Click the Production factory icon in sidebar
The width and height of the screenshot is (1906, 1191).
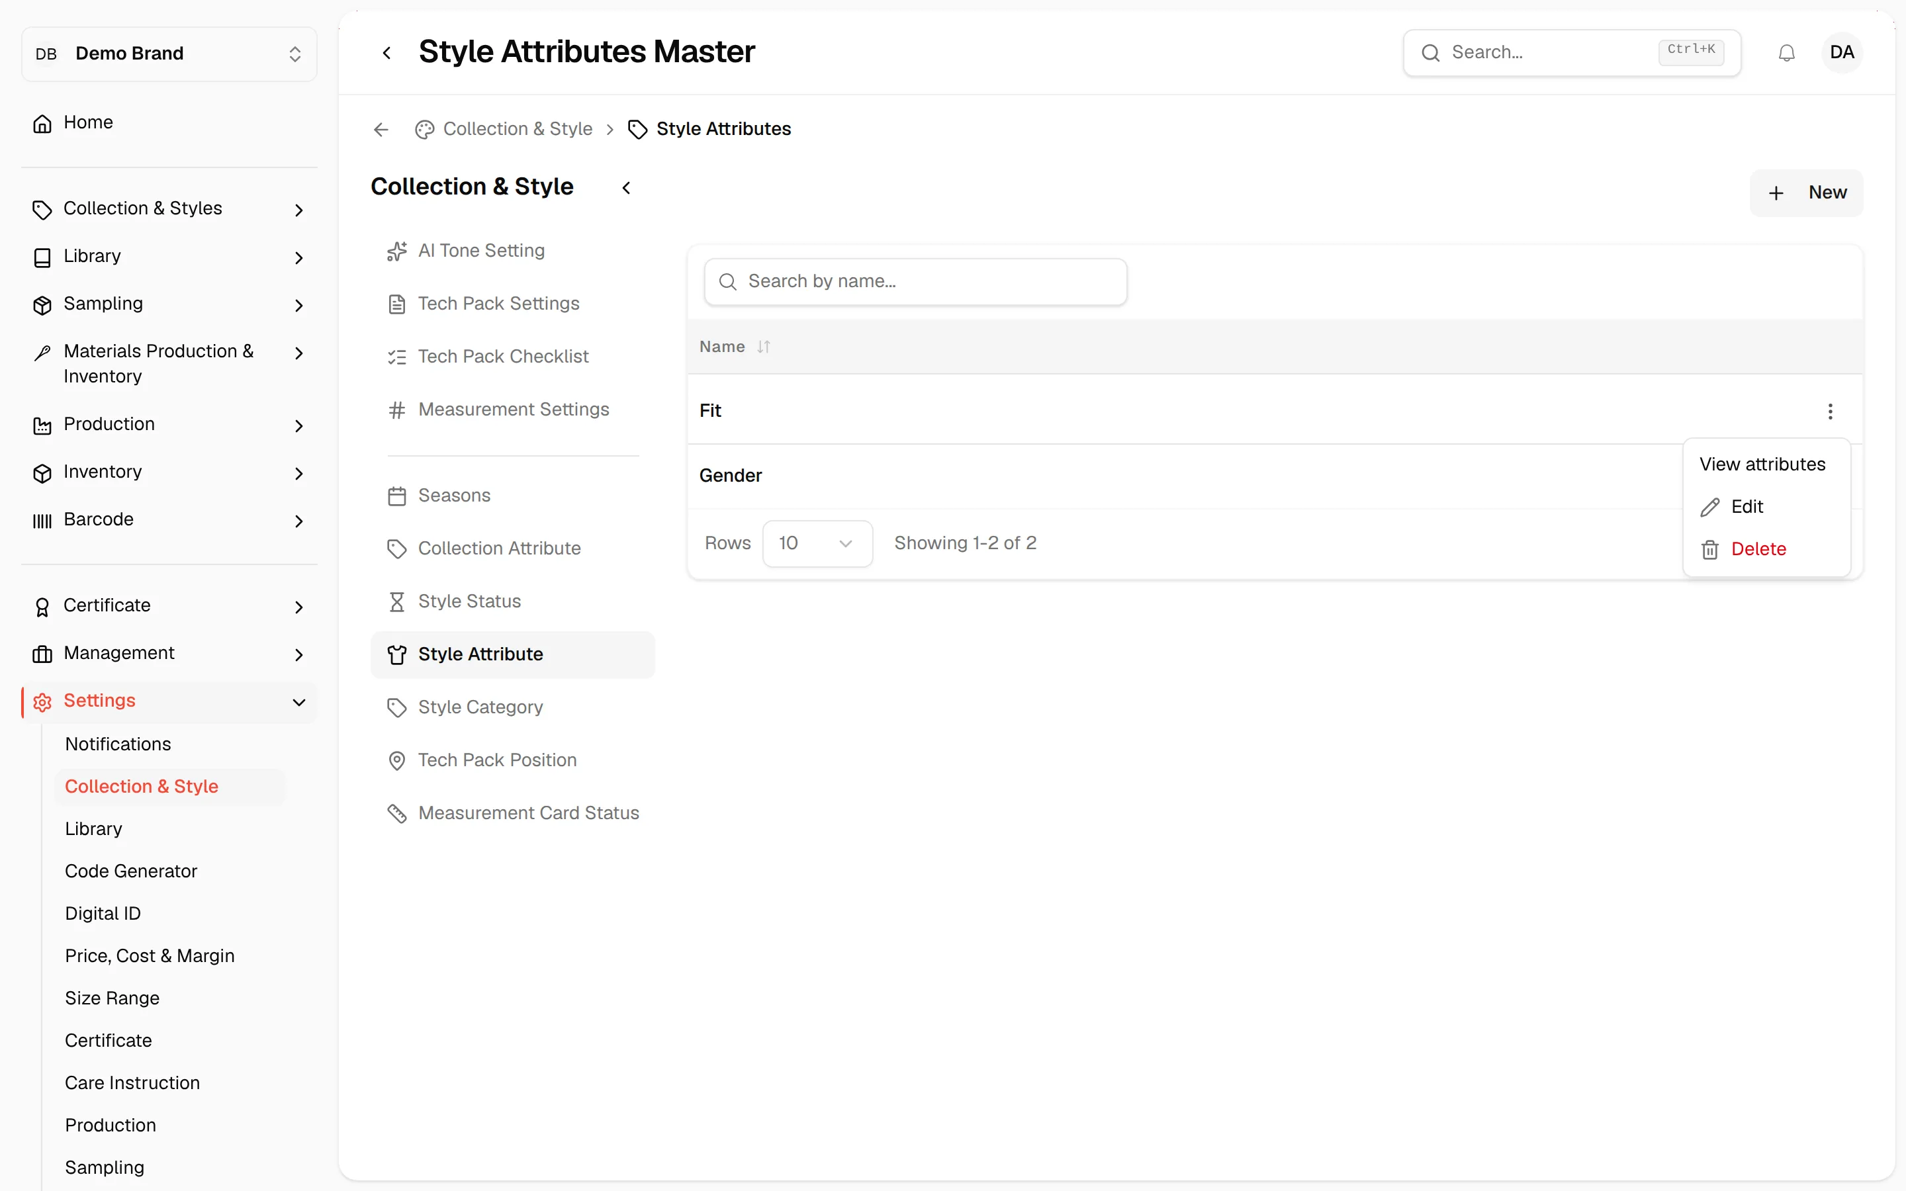tap(42, 425)
